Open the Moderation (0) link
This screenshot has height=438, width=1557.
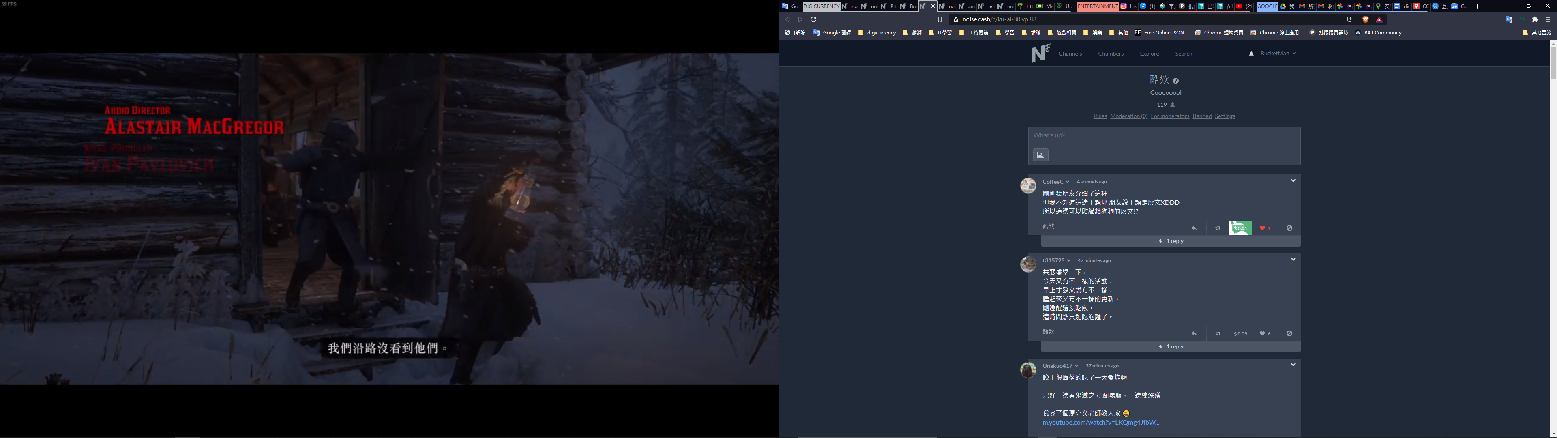point(1129,116)
